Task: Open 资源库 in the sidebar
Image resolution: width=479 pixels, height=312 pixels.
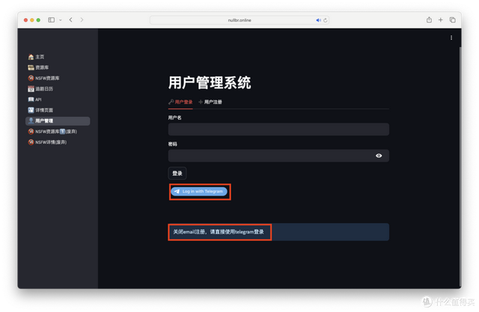Action: point(38,67)
